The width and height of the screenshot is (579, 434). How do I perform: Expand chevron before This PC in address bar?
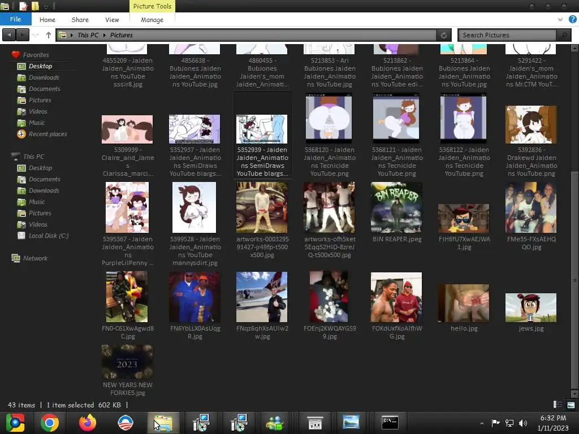coord(72,35)
